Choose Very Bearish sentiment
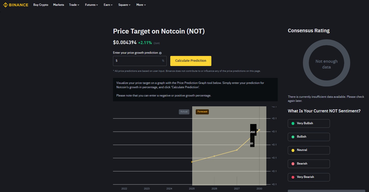Image resolution: width=369 pixels, height=192 pixels. [x=309, y=177]
